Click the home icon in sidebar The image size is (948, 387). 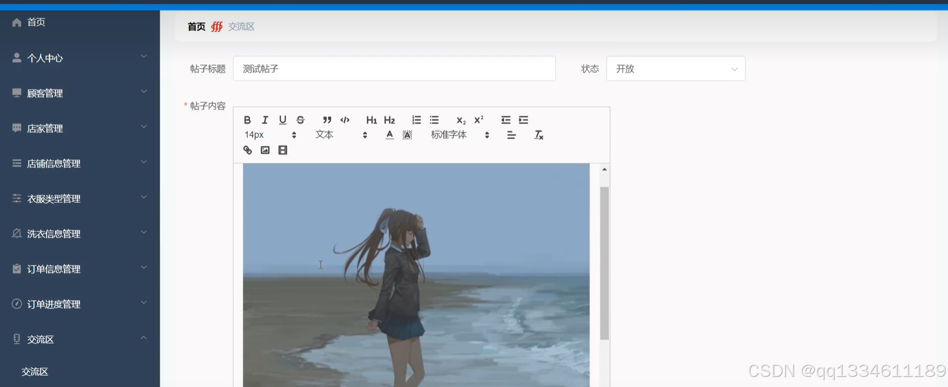tap(17, 22)
